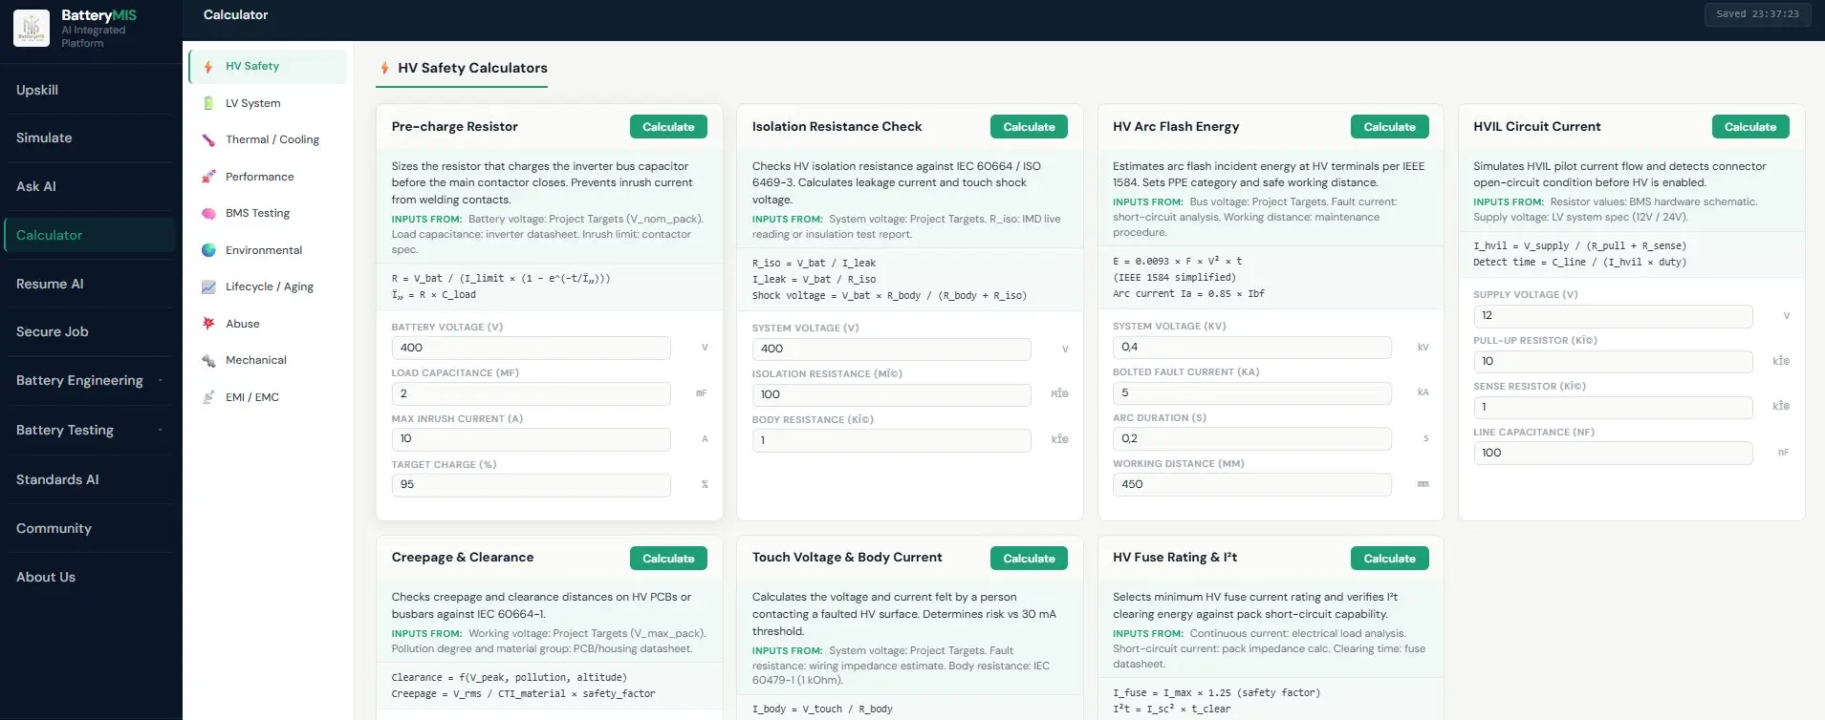Click the BatteryMIS logo icon

(32, 29)
